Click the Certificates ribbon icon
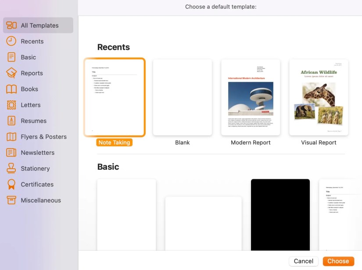 (x=11, y=184)
